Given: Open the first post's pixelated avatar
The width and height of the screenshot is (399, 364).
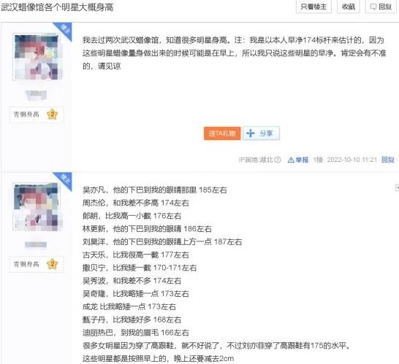Looking at the screenshot, I should pos(37,58).
